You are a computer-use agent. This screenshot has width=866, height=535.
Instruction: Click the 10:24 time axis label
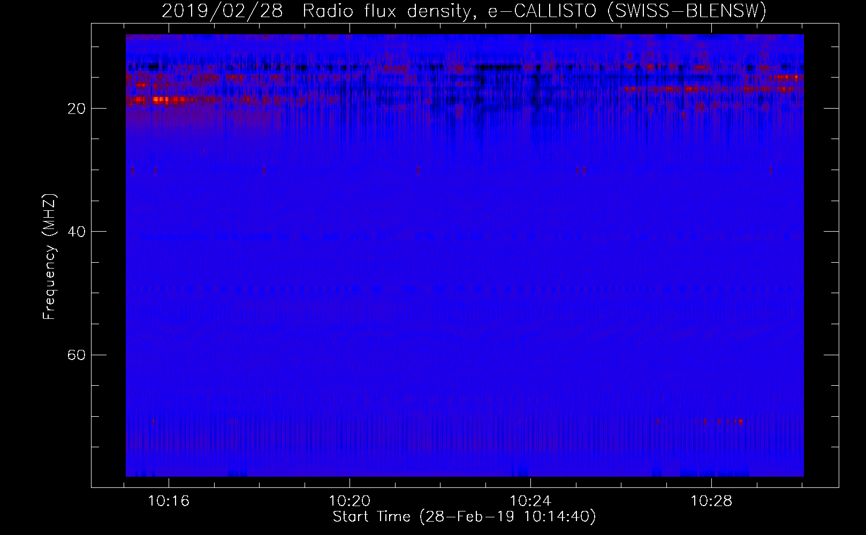tap(530, 501)
